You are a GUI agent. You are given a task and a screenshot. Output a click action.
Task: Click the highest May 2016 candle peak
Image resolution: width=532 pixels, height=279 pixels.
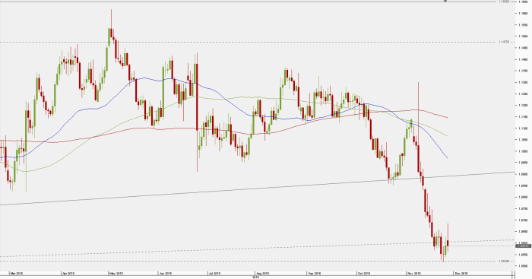(x=111, y=11)
